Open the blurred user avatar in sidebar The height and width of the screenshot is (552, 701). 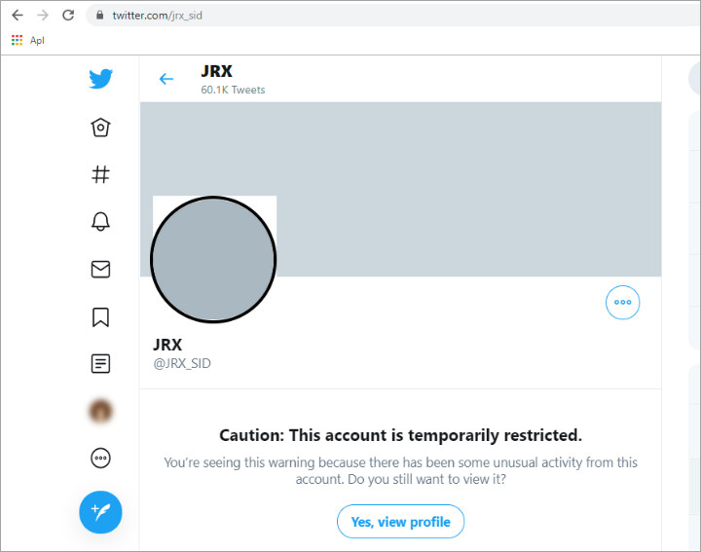tap(100, 411)
